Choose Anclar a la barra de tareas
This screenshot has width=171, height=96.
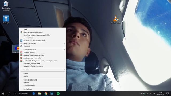pos(42,63)
